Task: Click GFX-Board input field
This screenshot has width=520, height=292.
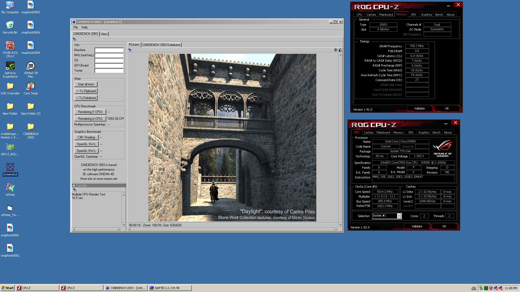Action: pyautogui.click(x=109, y=65)
